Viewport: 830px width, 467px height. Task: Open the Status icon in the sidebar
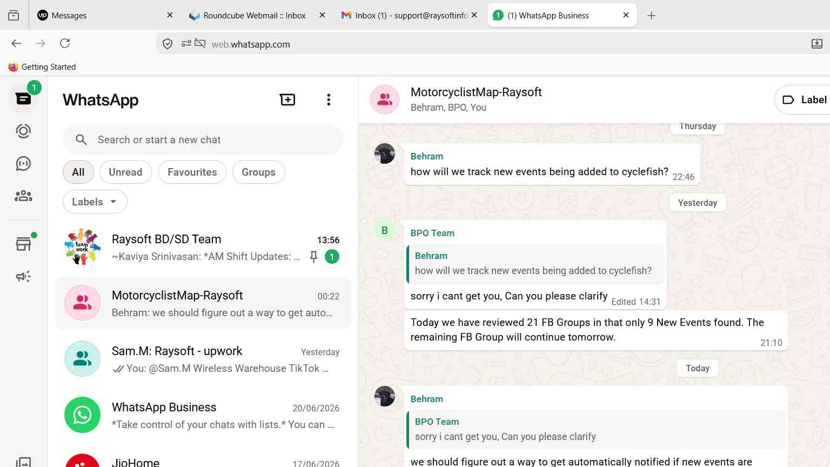[x=23, y=131]
